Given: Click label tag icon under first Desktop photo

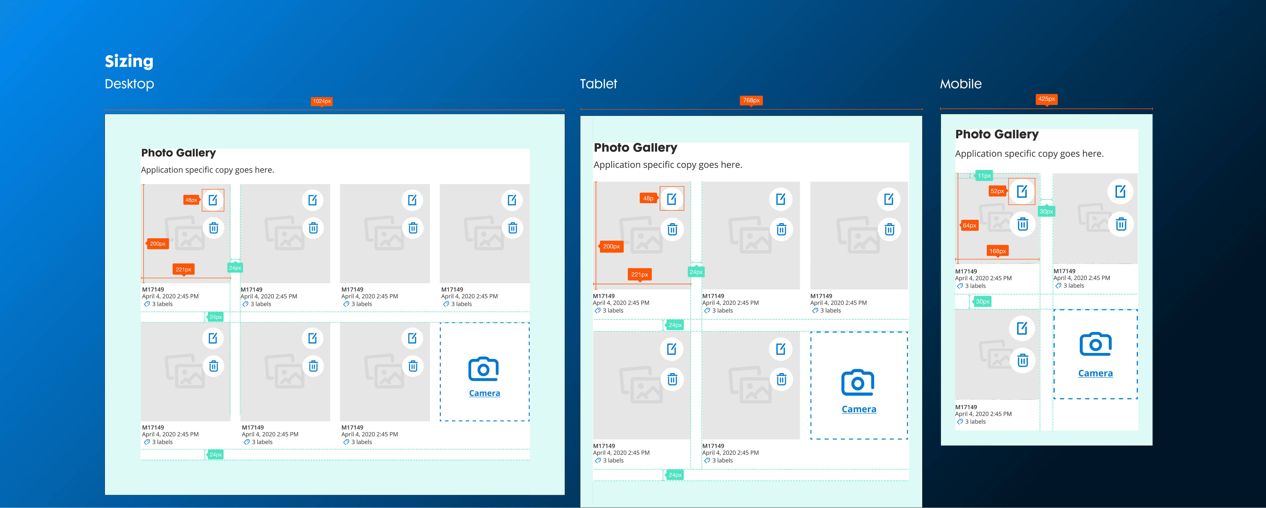Looking at the screenshot, I should pos(147,304).
